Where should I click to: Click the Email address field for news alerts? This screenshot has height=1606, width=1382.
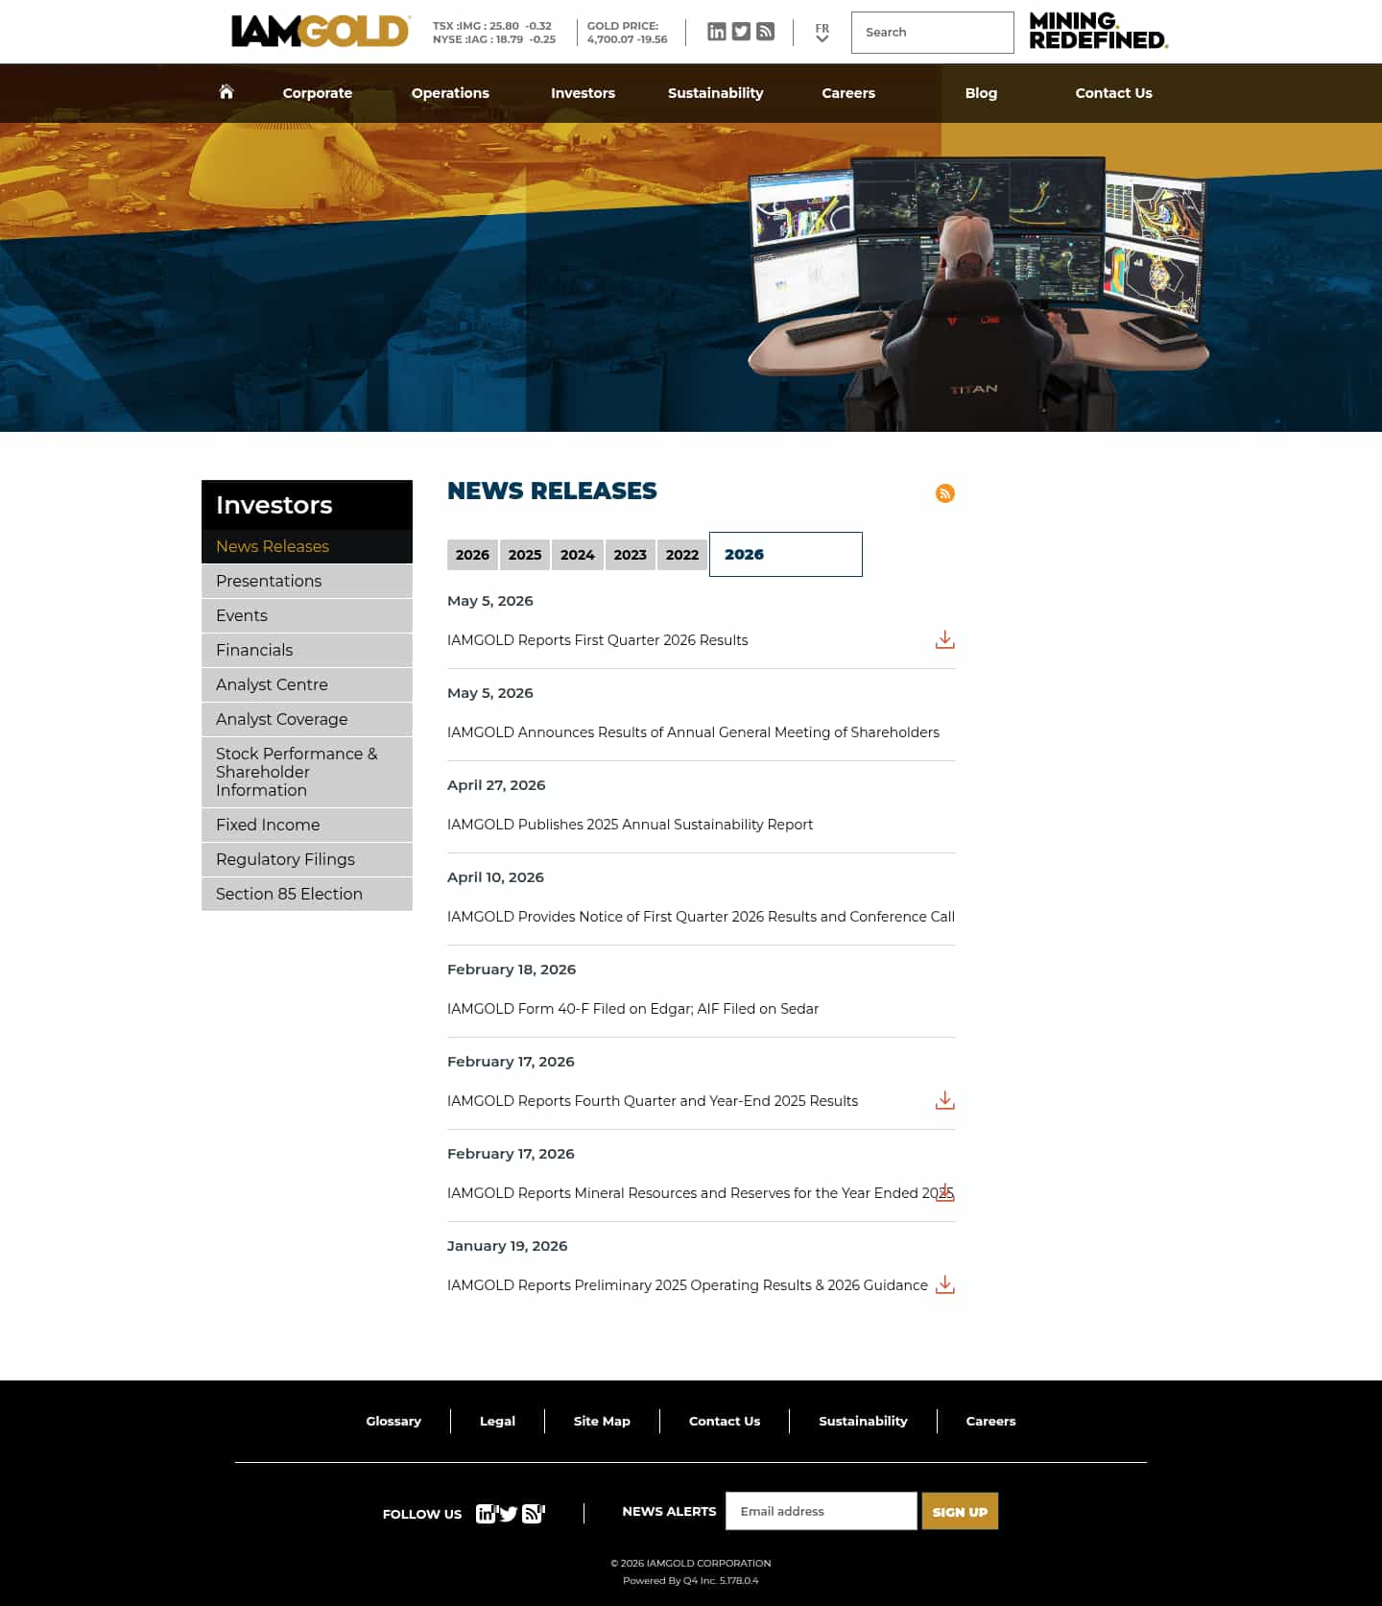coord(822,1511)
